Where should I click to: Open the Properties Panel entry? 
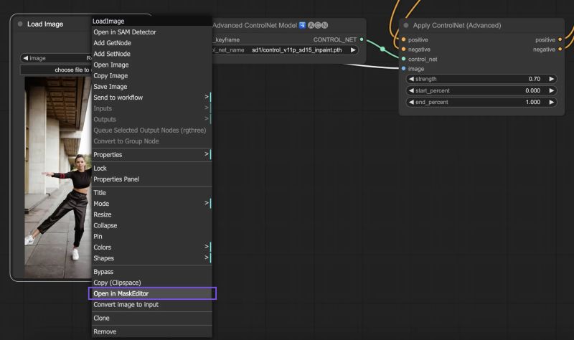click(151, 179)
